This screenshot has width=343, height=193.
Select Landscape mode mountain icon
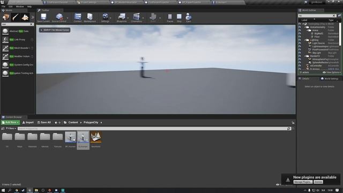[x=25, y=17]
